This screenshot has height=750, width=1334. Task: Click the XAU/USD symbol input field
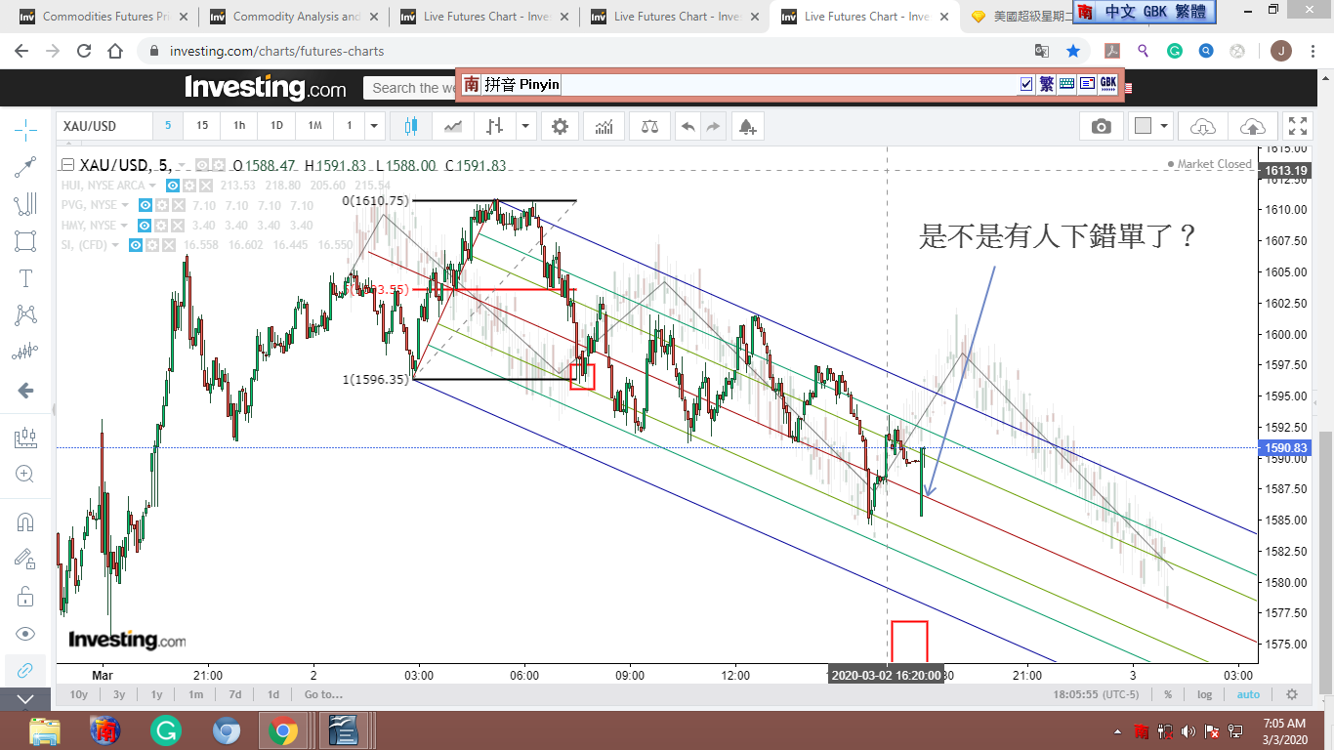point(104,126)
